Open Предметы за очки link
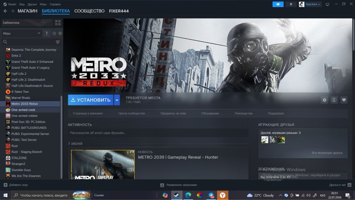This screenshot has height=200, width=355. [173, 113]
